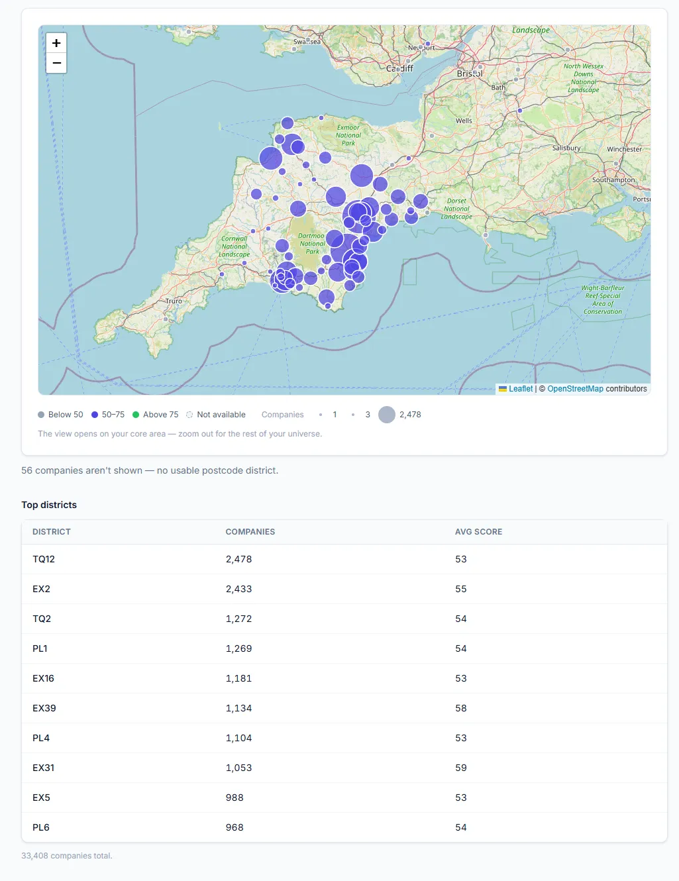Click the 1,181 companies value
This screenshot has width=679, height=881.
pyautogui.click(x=239, y=678)
